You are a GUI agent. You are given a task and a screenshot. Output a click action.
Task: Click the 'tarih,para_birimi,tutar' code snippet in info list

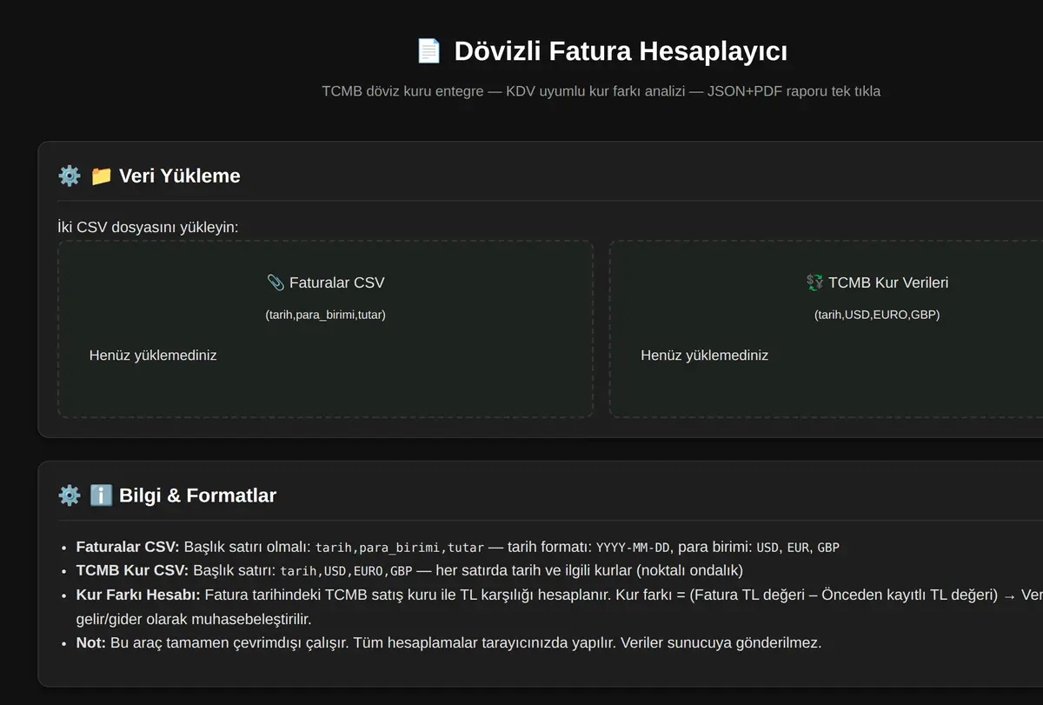(x=400, y=548)
